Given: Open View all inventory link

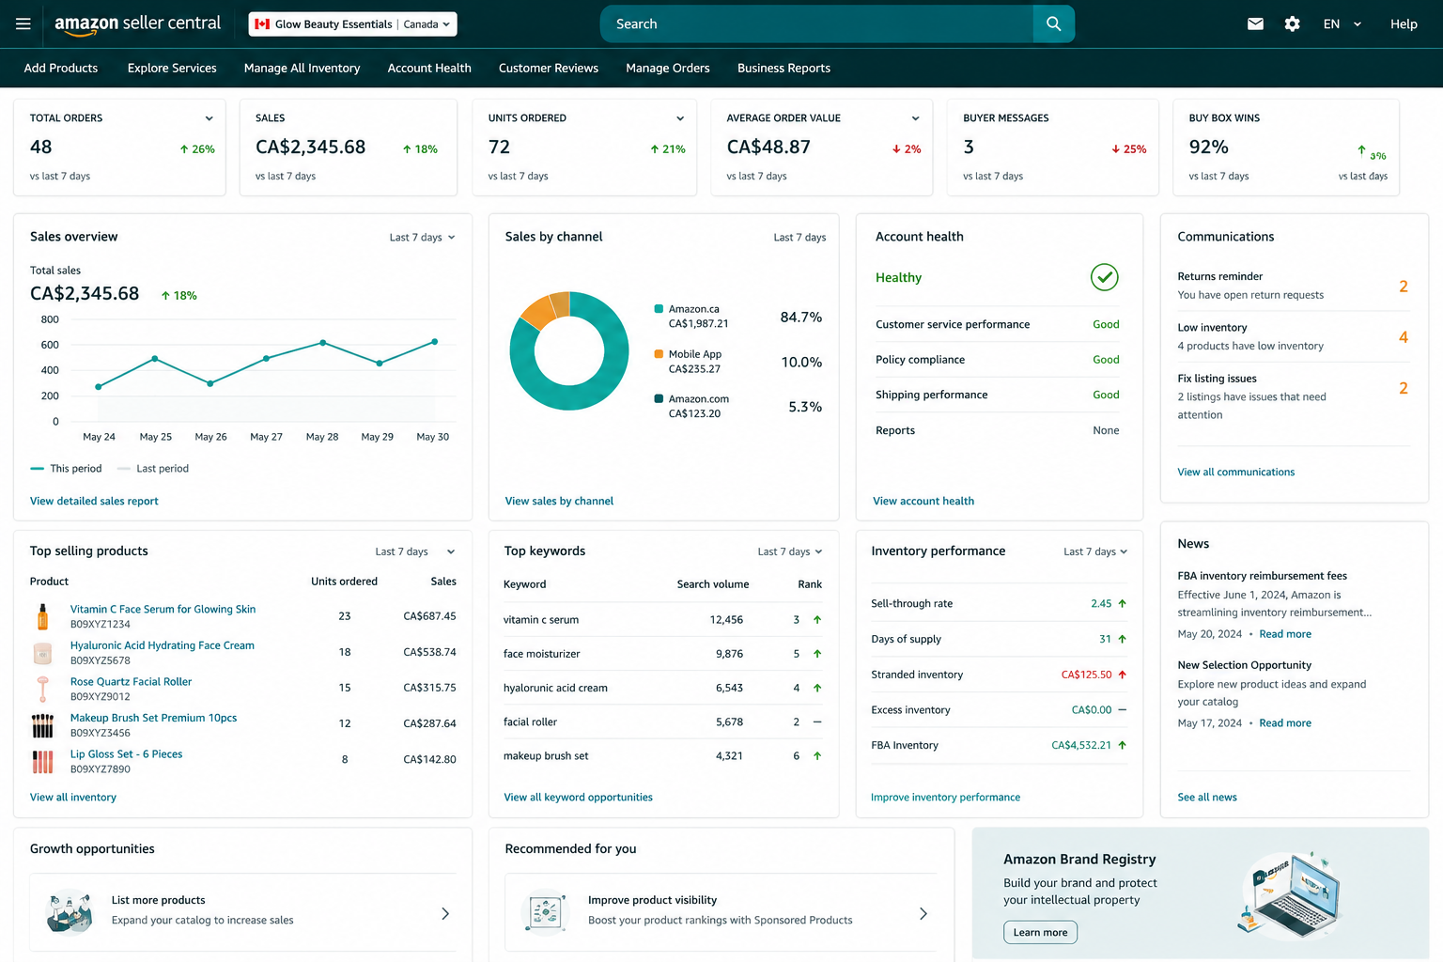Looking at the screenshot, I should coord(73,798).
